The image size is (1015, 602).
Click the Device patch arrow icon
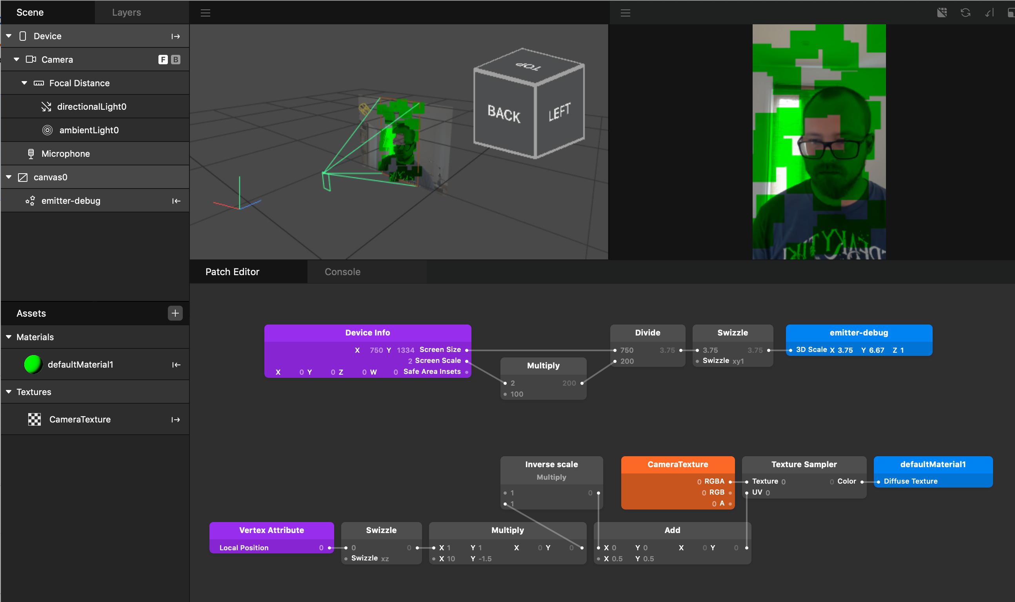coord(175,36)
